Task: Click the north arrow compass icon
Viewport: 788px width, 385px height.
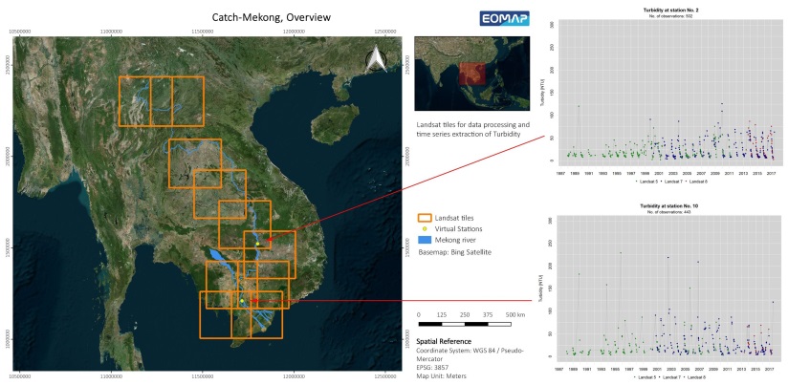Action: click(x=378, y=59)
